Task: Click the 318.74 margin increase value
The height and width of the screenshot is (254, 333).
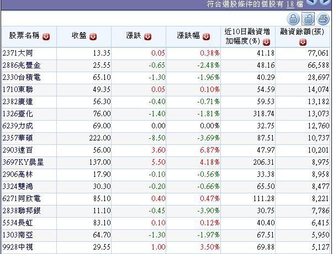Action: pos(263,114)
